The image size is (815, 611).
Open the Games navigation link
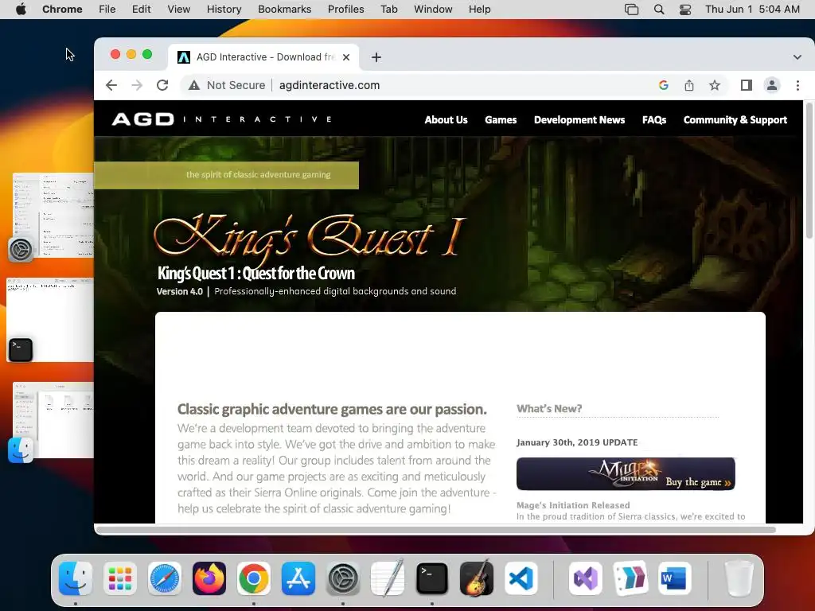tap(501, 120)
